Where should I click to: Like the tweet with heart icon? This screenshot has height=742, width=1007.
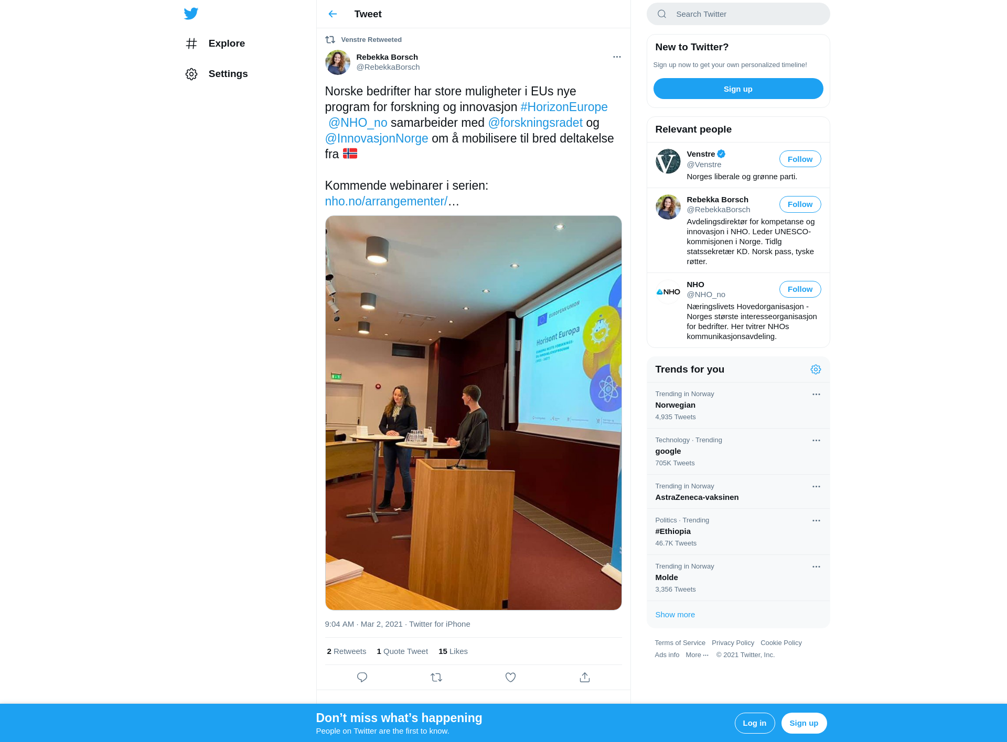click(x=510, y=677)
